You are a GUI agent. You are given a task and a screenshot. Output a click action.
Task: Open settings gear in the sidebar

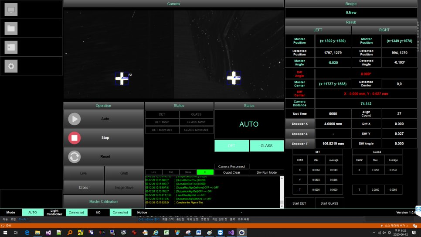pyautogui.click(x=11, y=66)
